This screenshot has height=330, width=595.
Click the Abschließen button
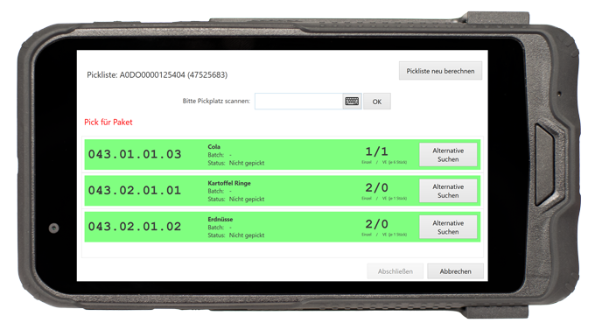(395, 271)
